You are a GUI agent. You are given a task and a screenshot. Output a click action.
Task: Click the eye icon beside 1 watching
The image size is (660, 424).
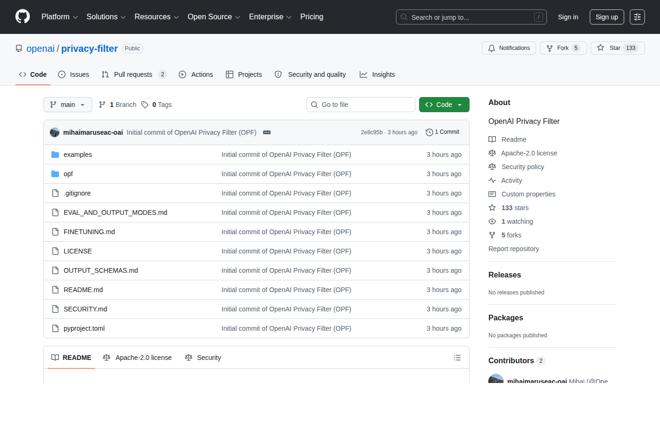pyautogui.click(x=492, y=221)
